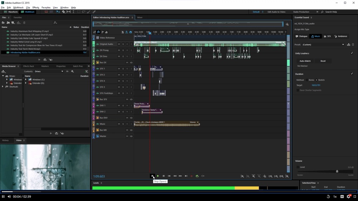
Task: Mute the Master track
Action: [x=127, y=136]
